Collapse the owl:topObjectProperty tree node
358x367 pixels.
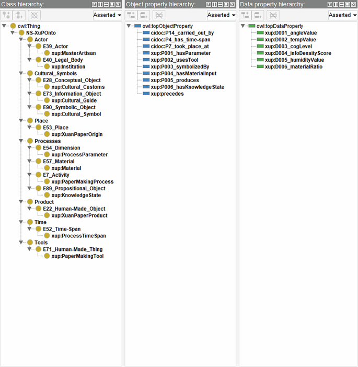[129, 26]
